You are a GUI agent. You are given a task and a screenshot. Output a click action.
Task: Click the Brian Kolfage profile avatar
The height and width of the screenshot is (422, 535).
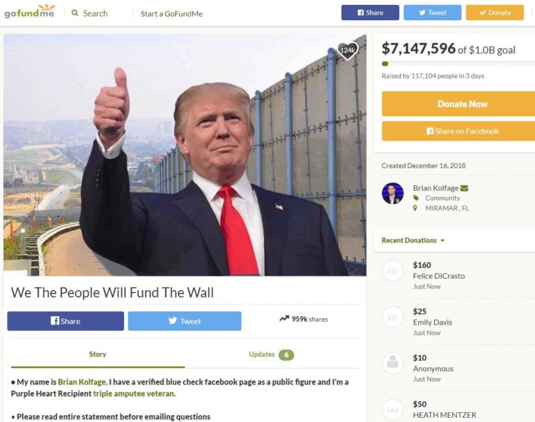pyautogui.click(x=392, y=194)
